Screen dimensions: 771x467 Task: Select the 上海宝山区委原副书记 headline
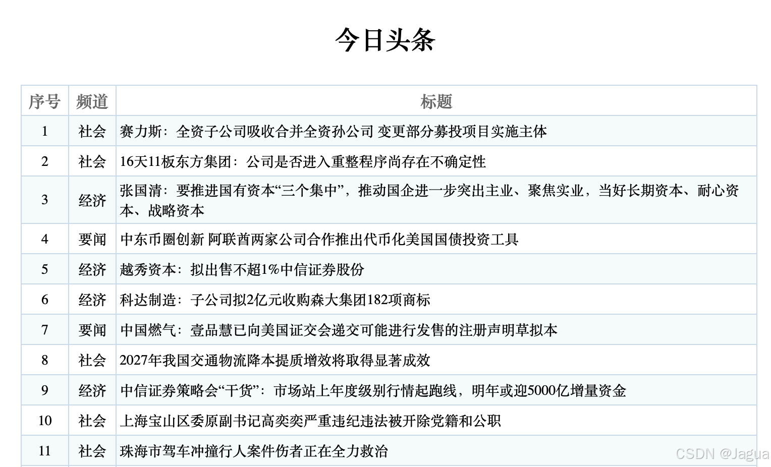tap(310, 421)
